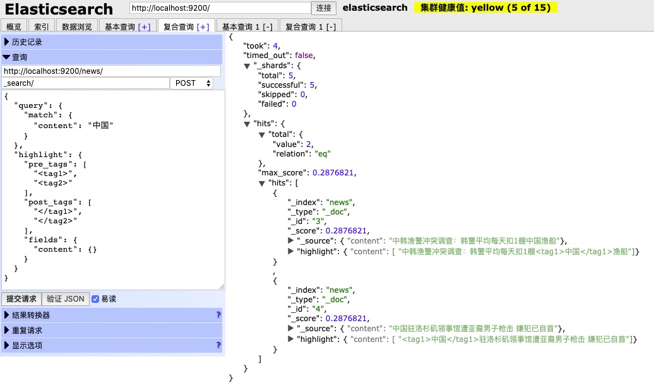Collapse the "total" JSON node
This screenshot has height=388, width=654.
coord(262,134)
